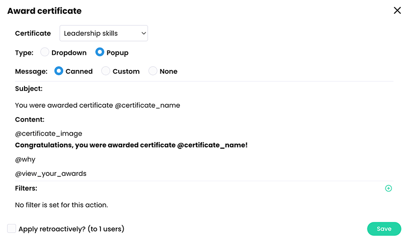Click the @why placeholder text
Image resolution: width=409 pixels, height=243 pixels.
[26, 159]
